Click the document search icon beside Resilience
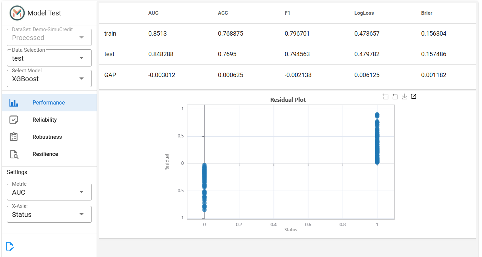 14,154
